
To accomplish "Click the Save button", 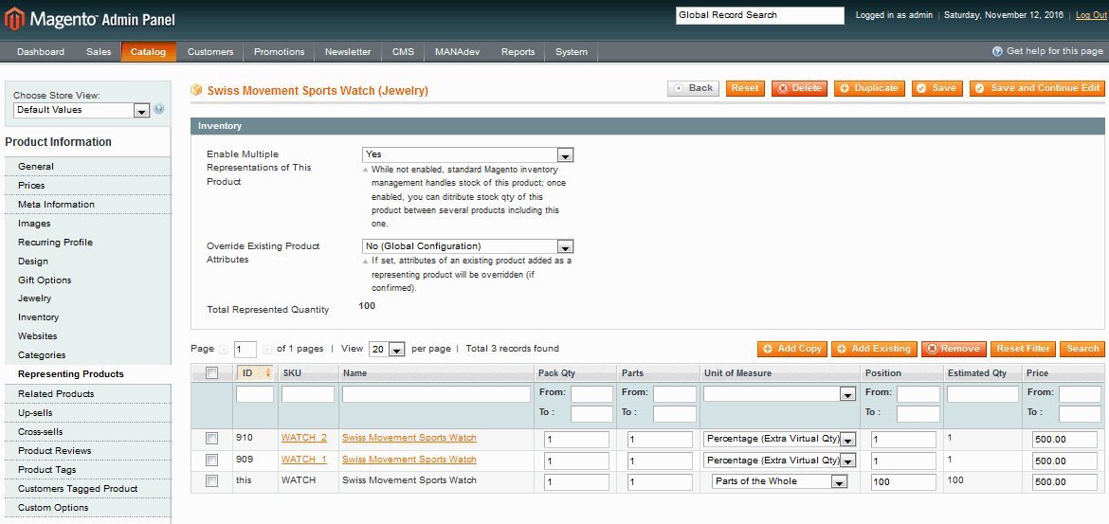I will [x=937, y=88].
